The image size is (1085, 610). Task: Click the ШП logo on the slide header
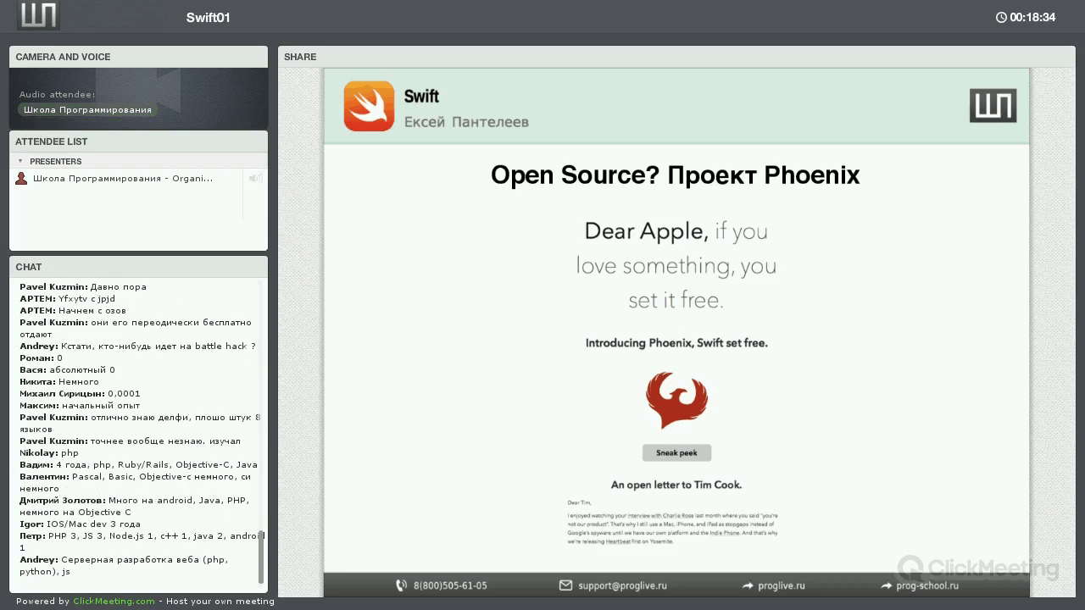993,106
